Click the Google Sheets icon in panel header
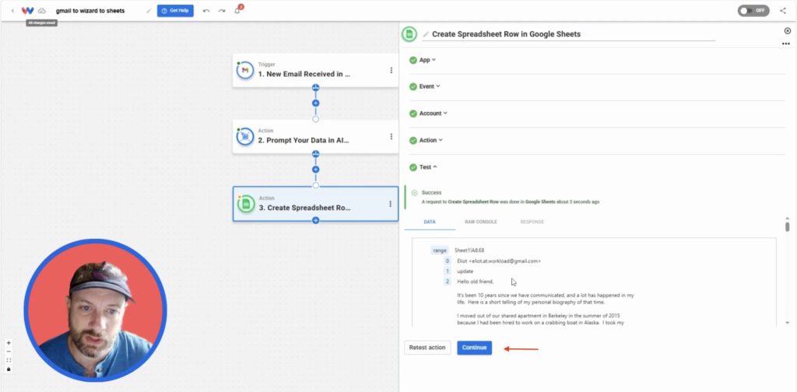Image resolution: width=797 pixels, height=392 pixels. click(x=409, y=34)
